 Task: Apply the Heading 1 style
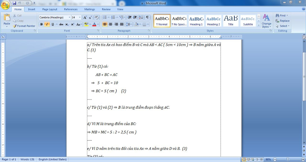click(x=196, y=21)
